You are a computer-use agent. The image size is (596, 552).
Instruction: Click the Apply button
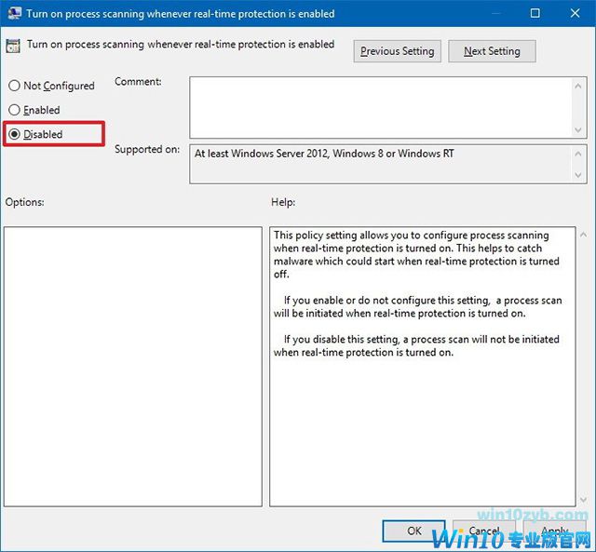pyautogui.click(x=555, y=531)
